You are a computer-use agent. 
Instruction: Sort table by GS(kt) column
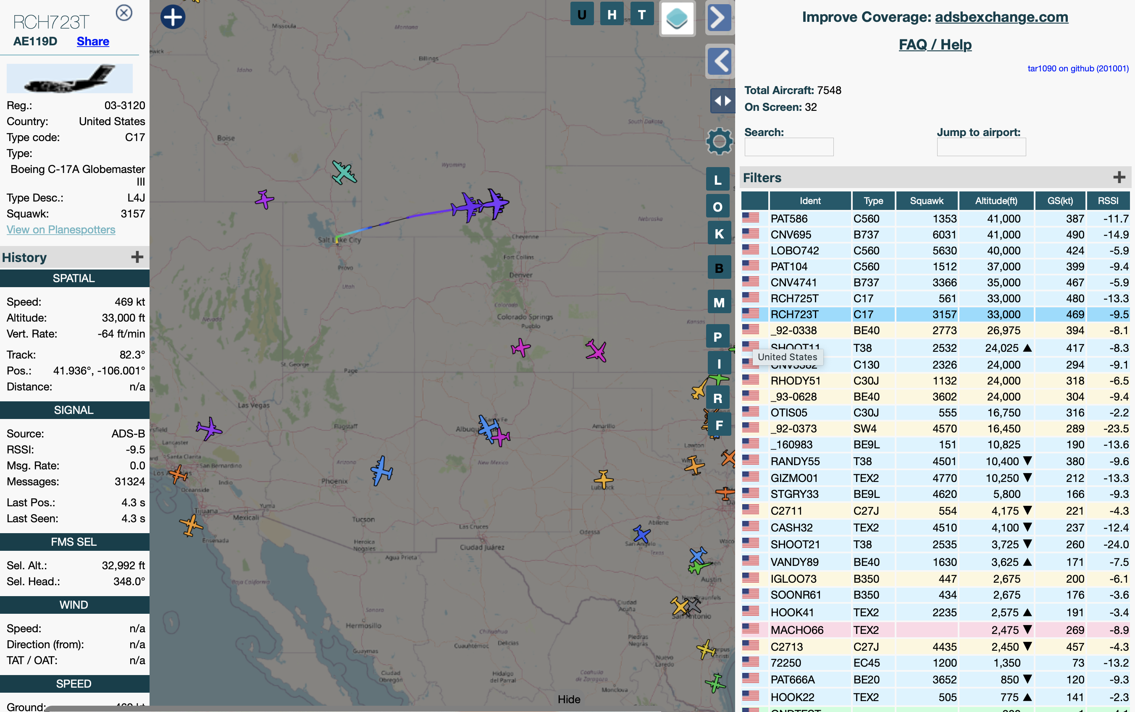[x=1060, y=201]
